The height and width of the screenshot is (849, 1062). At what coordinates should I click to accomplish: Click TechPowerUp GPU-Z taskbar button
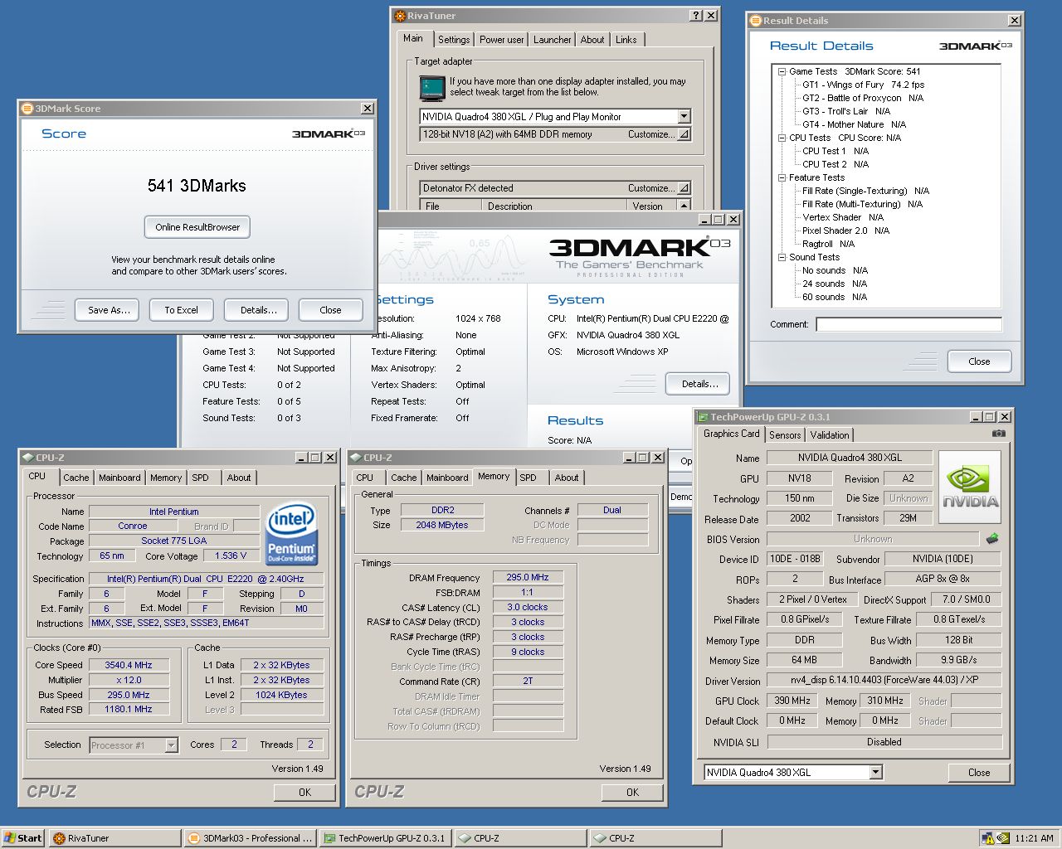(385, 838)
